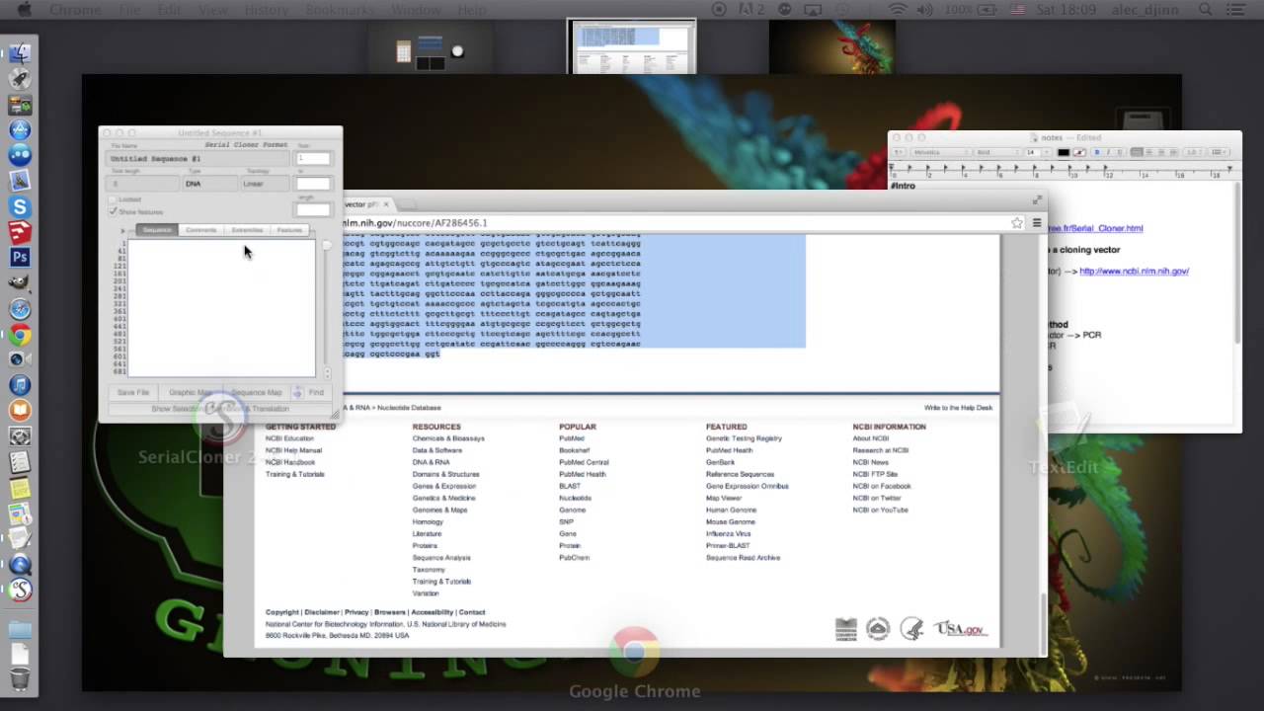The height and width of the screenshot is (711, 1264).
Task: Enter full screen in the Chrome window
Action: coord(1037,200)
